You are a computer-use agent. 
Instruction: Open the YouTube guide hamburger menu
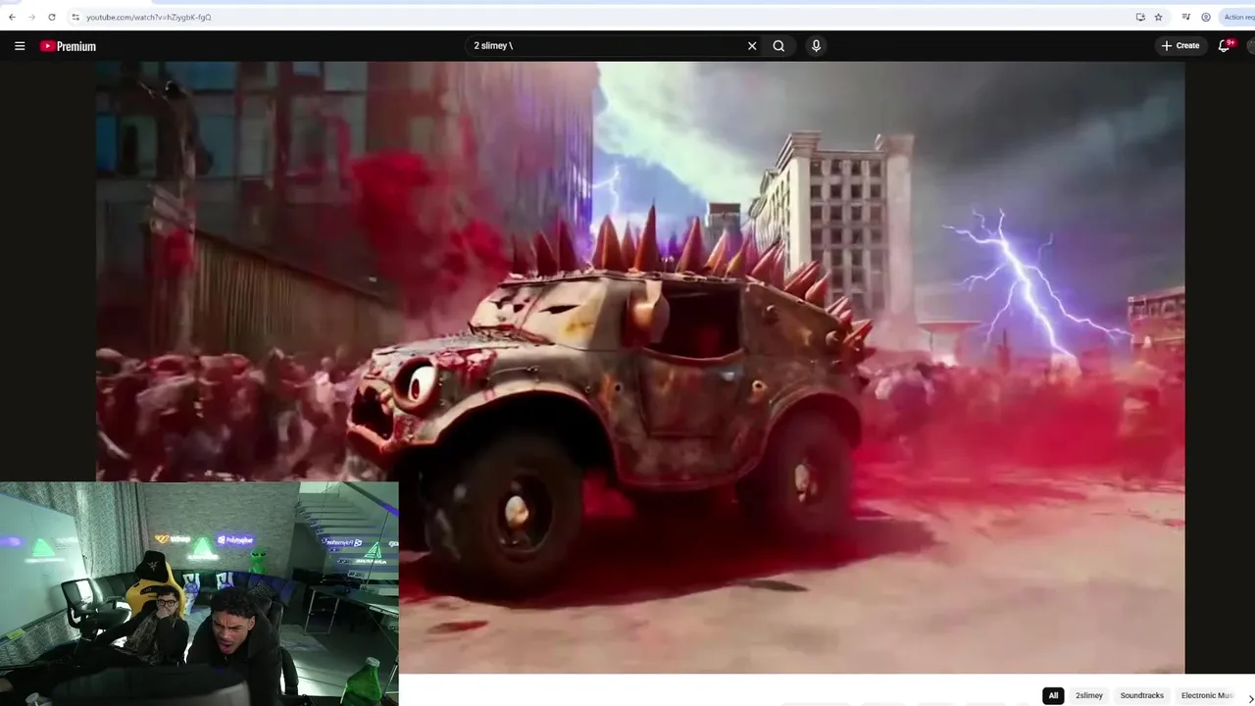click(20, 46)
